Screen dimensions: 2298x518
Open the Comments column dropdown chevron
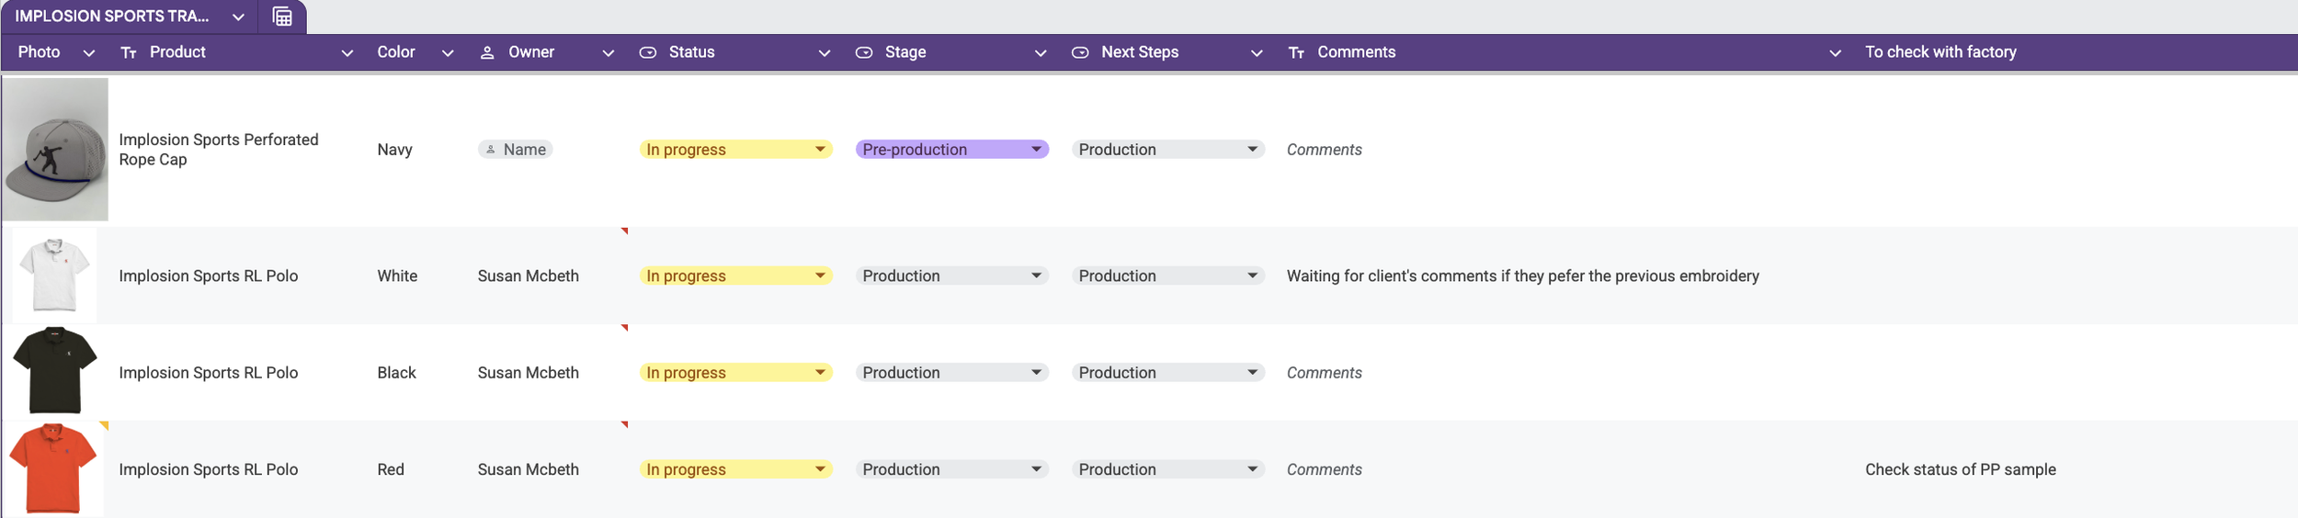(1835, 53)
